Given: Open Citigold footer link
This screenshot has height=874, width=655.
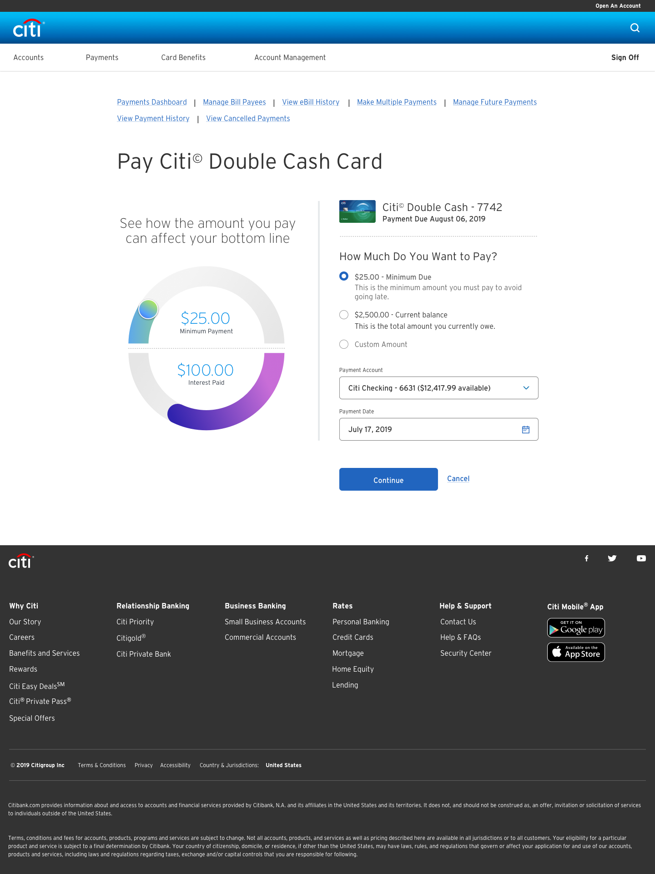Looking at the screenshot, I should (x=131, y=638).
